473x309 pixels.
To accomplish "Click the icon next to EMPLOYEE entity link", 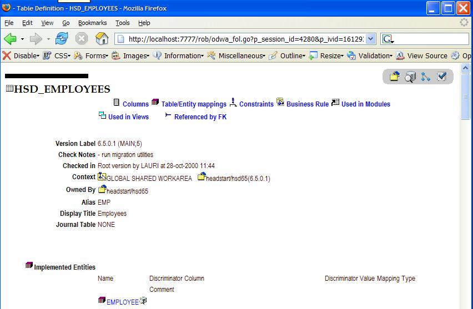I will [143, 301].
